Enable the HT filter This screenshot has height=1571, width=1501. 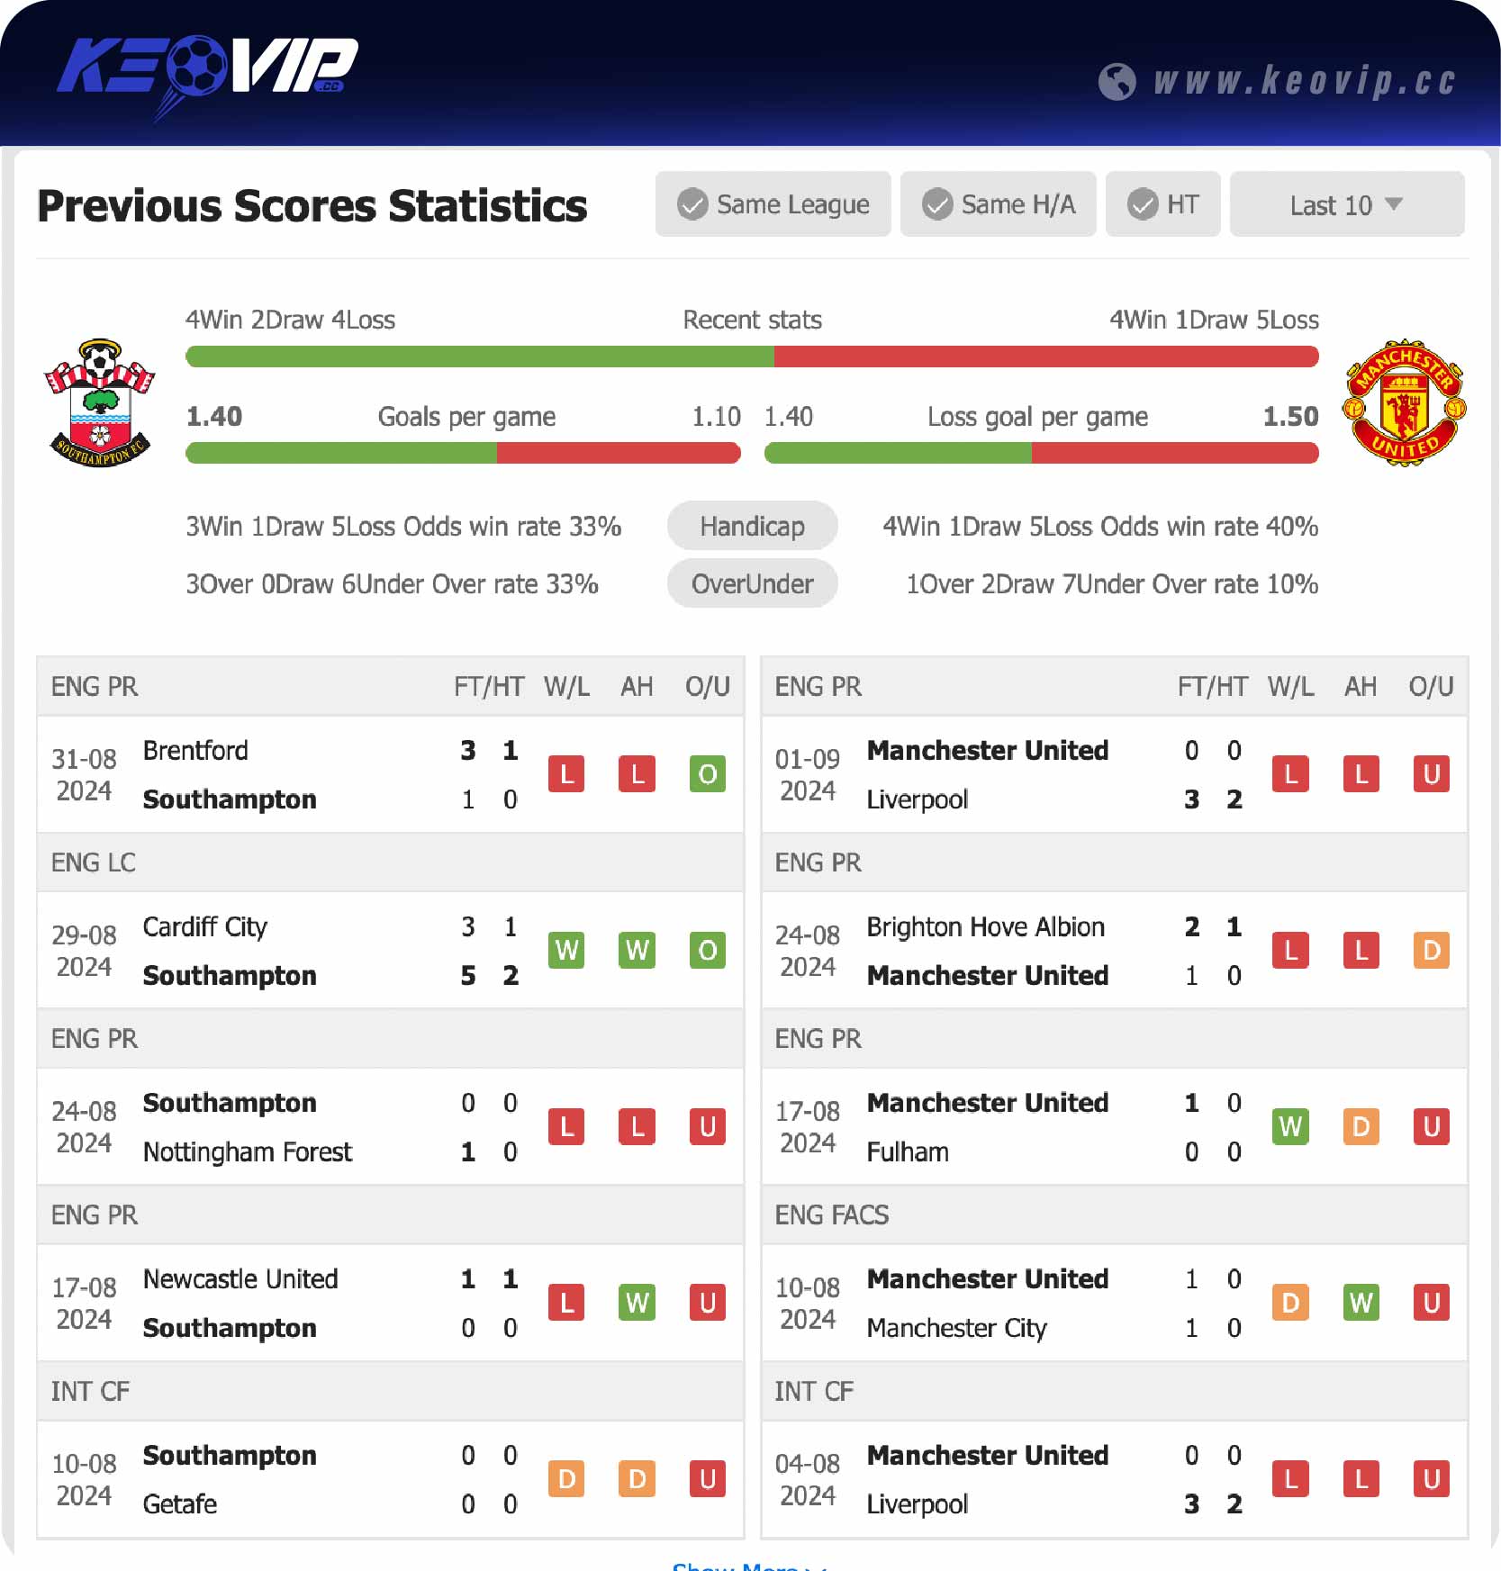click(1162, 204)
